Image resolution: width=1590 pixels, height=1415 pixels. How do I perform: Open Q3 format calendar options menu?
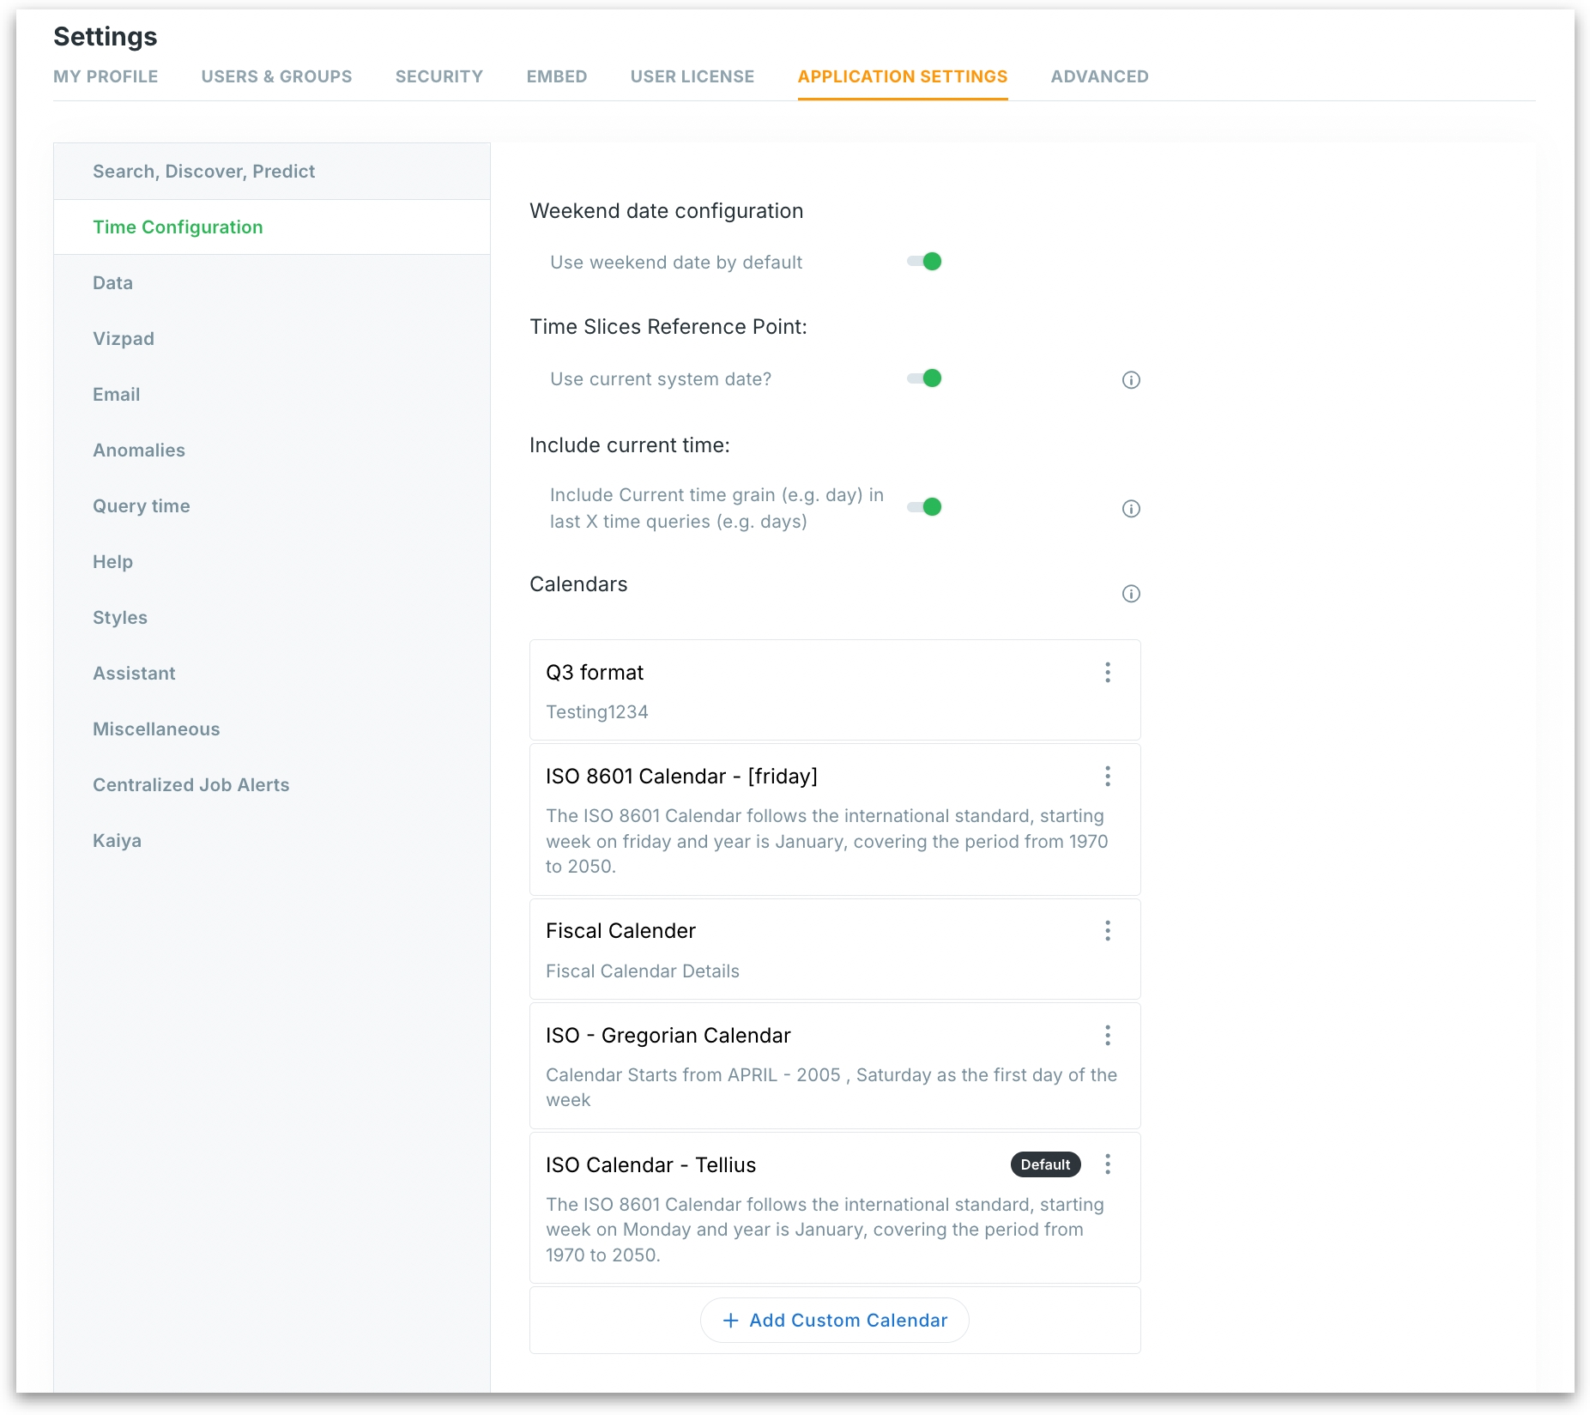coord(1107,673)
